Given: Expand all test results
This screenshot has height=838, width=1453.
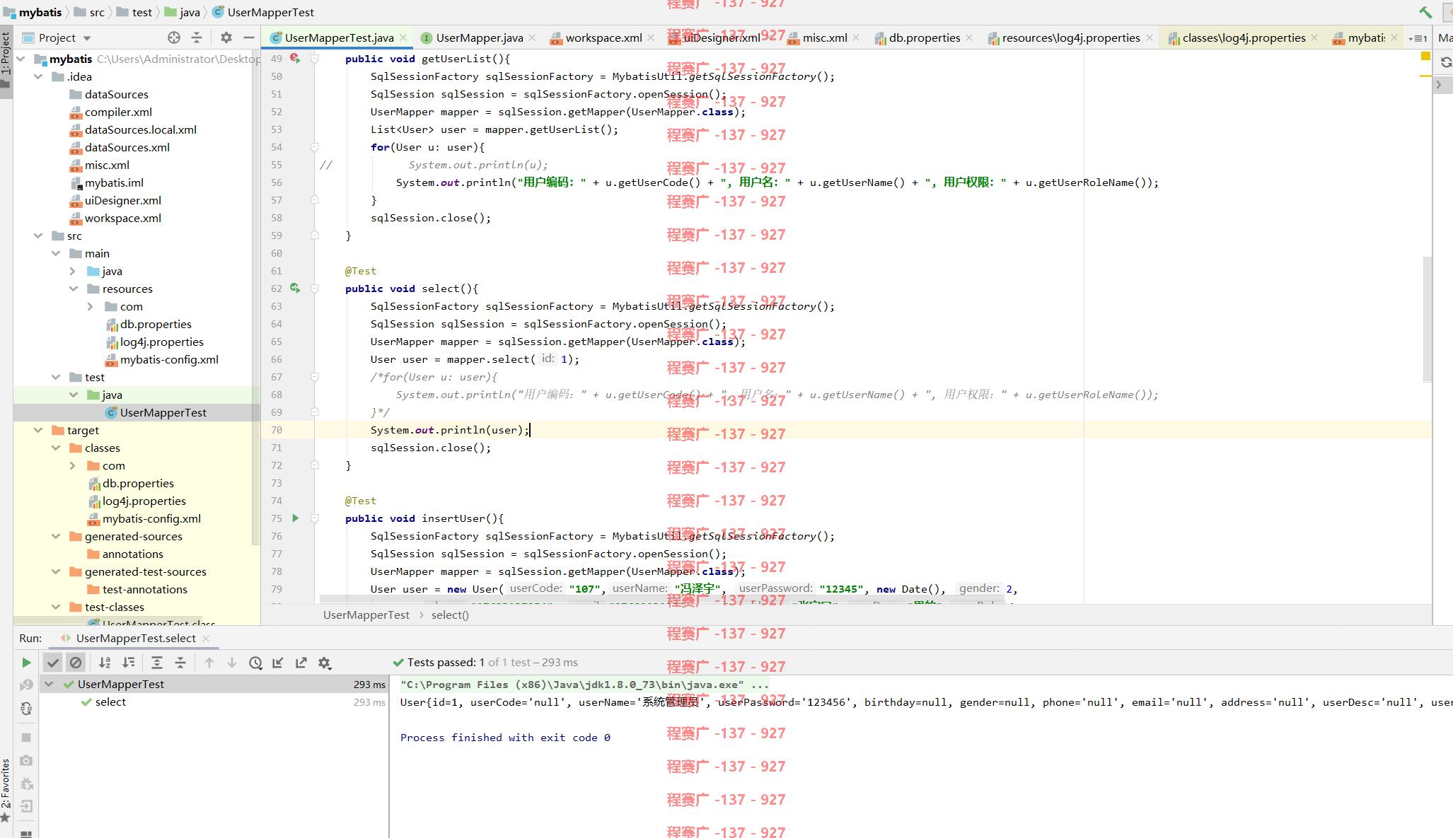Looking at the screenshot, I should pos(157,663).
